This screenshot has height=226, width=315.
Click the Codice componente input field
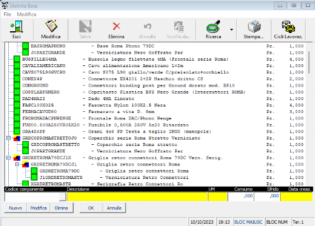[x=32, y=197]
